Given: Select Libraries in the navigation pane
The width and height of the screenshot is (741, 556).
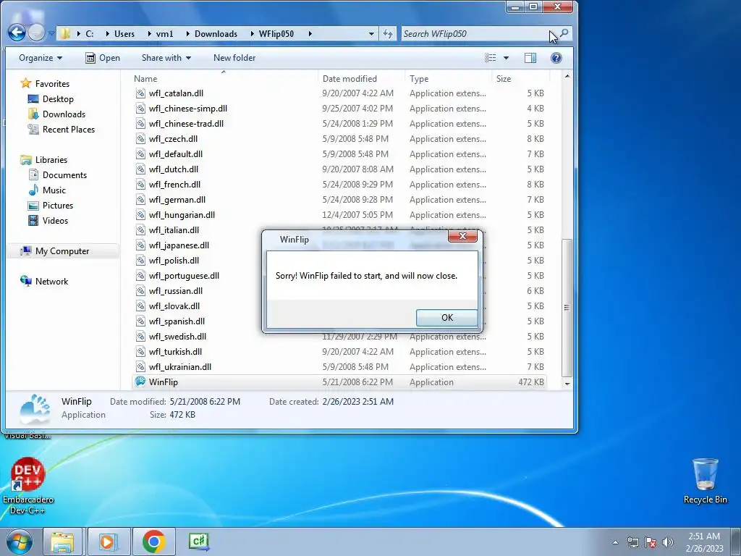Looking at the screenshot, I should [x=51, y=160].
